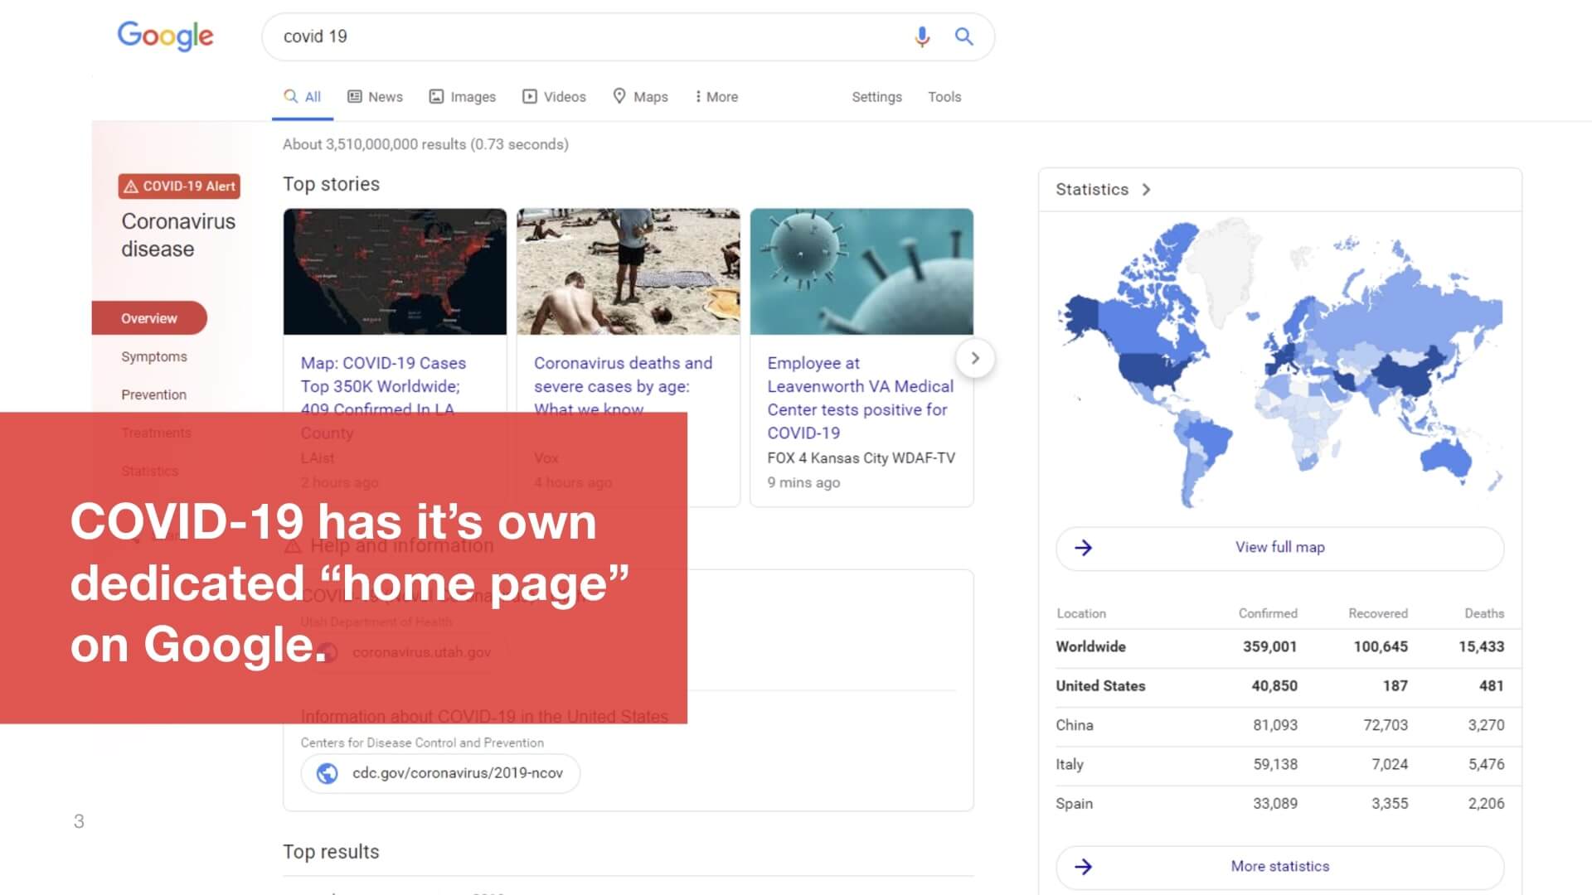Viewport: 1592px width, 895px height.
Task: Open the cdc.gov/coronavirus/2019-ncov link
Action: [x=440, y=773]
